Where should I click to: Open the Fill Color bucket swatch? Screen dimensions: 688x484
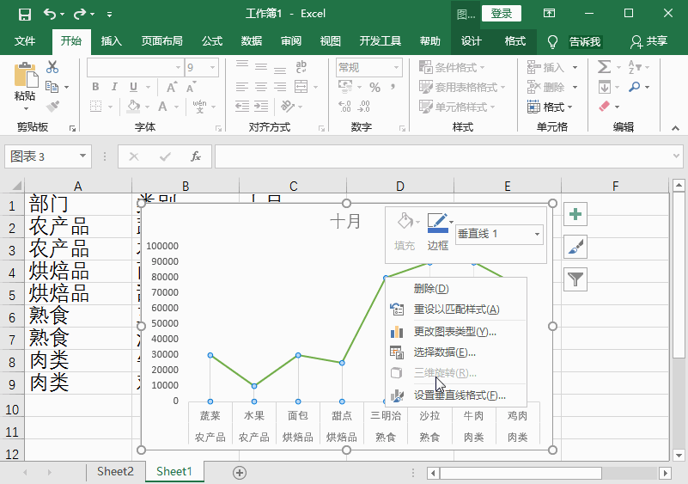pos(133,107)
